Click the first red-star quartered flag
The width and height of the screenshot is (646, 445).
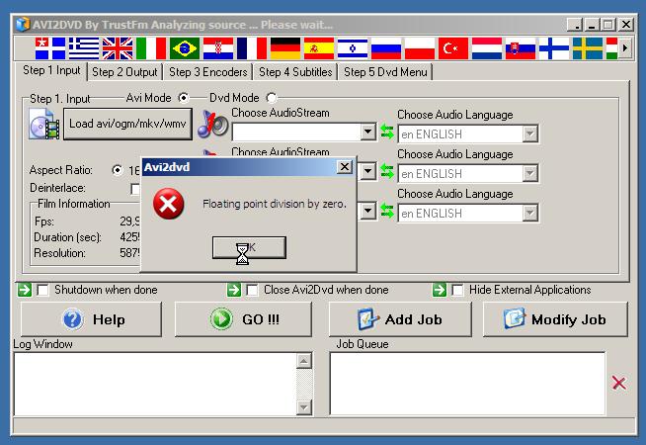[50, 48]
